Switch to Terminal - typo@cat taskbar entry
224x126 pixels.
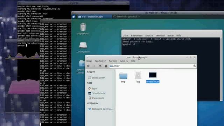click(126, 17)
